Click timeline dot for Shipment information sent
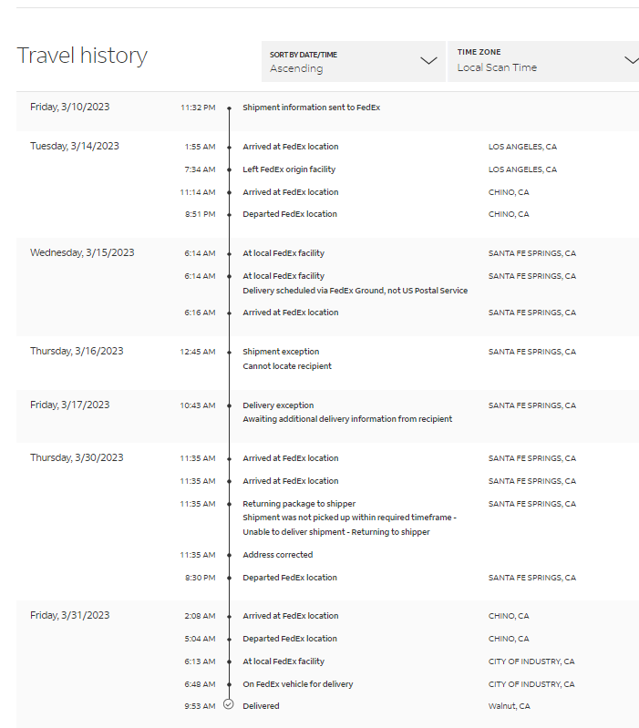The width and height of the screenshot is (639, 728). 229,108
